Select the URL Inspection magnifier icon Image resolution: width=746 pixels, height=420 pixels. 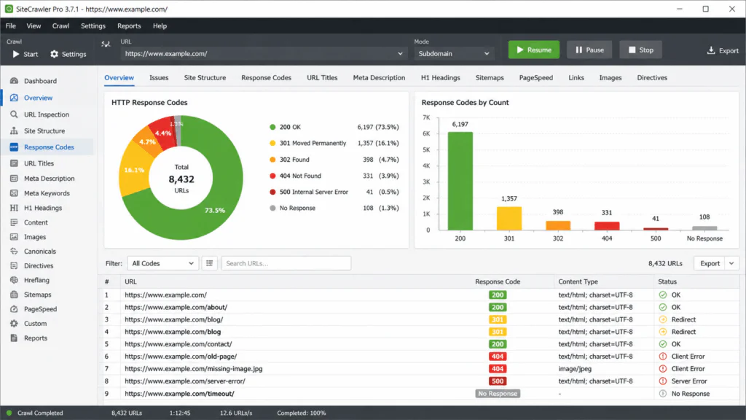click(x=14, y=114)
